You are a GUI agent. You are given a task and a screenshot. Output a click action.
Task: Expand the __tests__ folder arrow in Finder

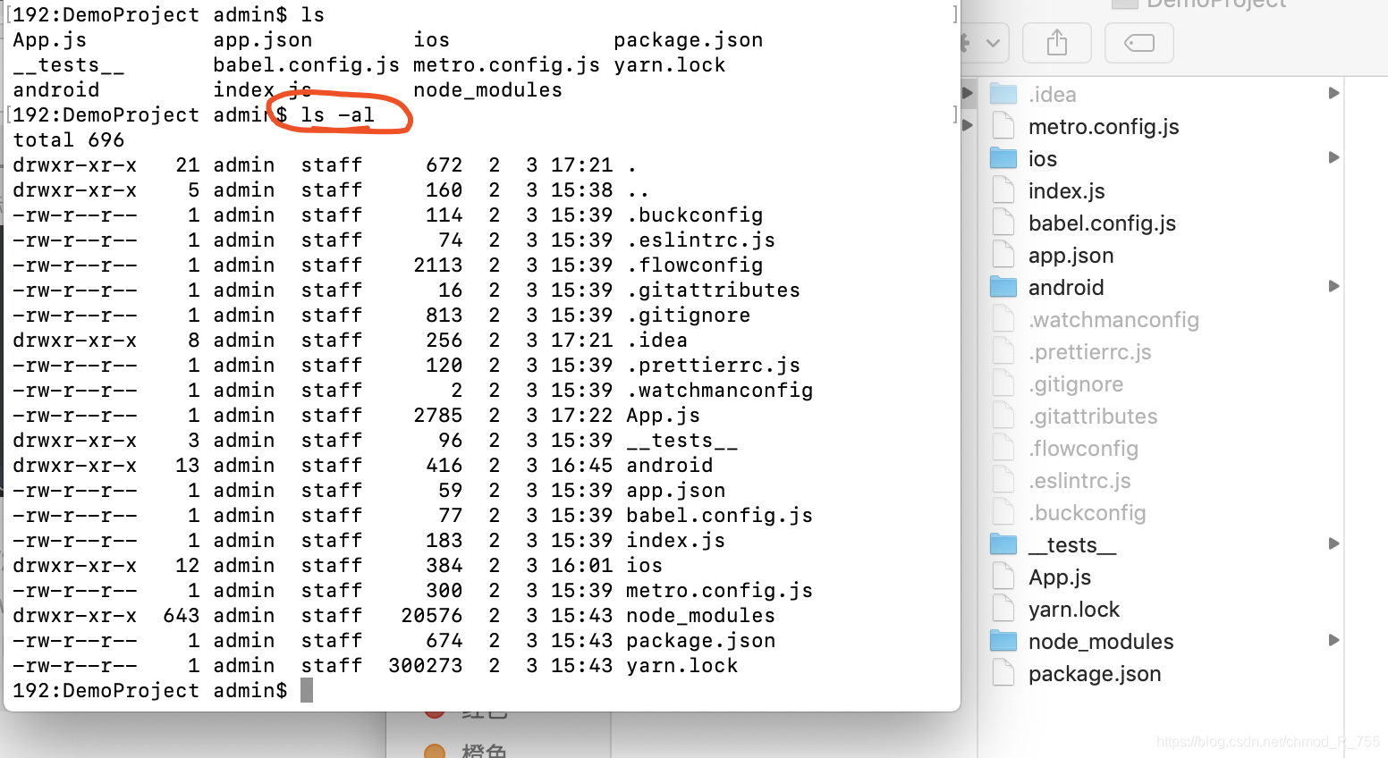(x=1333, y=543)
